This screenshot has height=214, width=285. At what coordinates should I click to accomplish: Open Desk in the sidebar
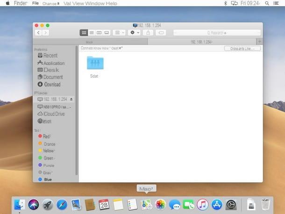click(x=48, y=70)
